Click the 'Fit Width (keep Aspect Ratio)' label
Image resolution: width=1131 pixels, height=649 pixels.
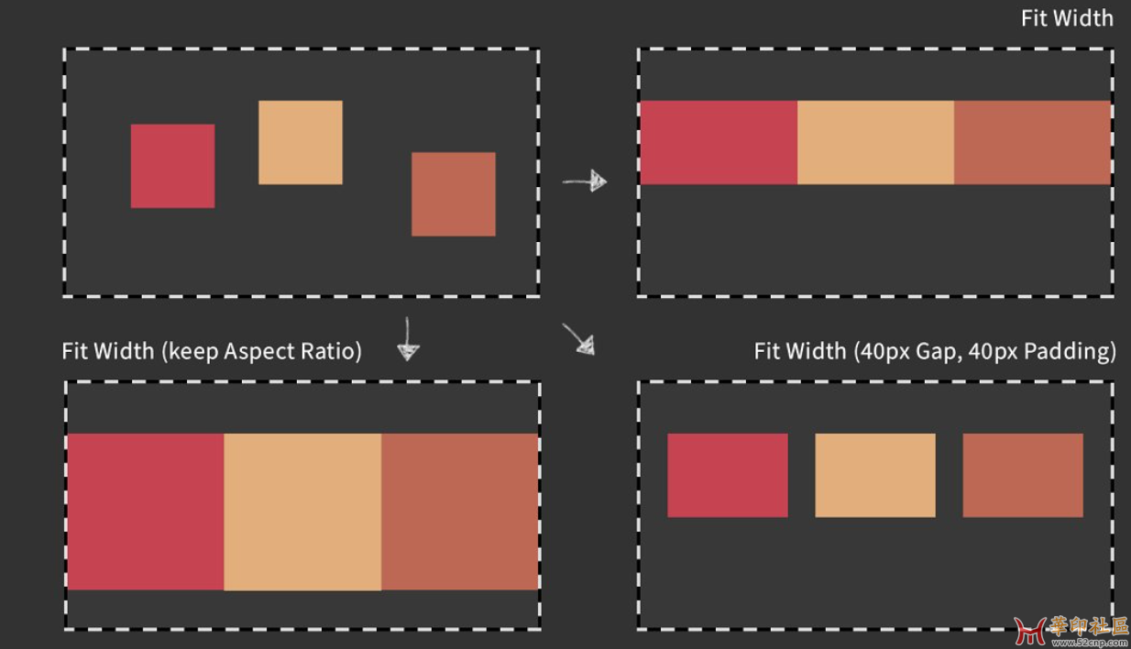(x=212, y=351)
